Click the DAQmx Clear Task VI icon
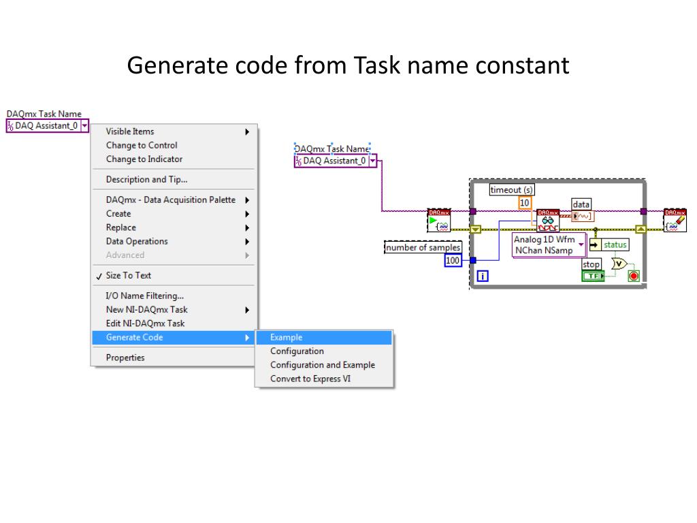Screen dimensions: 697x523 (x=675, y=221)
